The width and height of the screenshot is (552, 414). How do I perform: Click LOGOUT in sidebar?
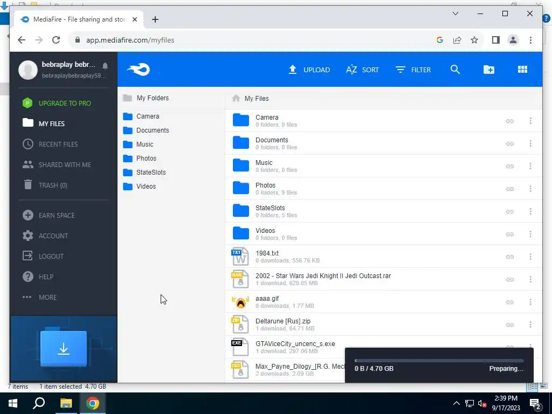pyautogui.click(x=43, y=256)
